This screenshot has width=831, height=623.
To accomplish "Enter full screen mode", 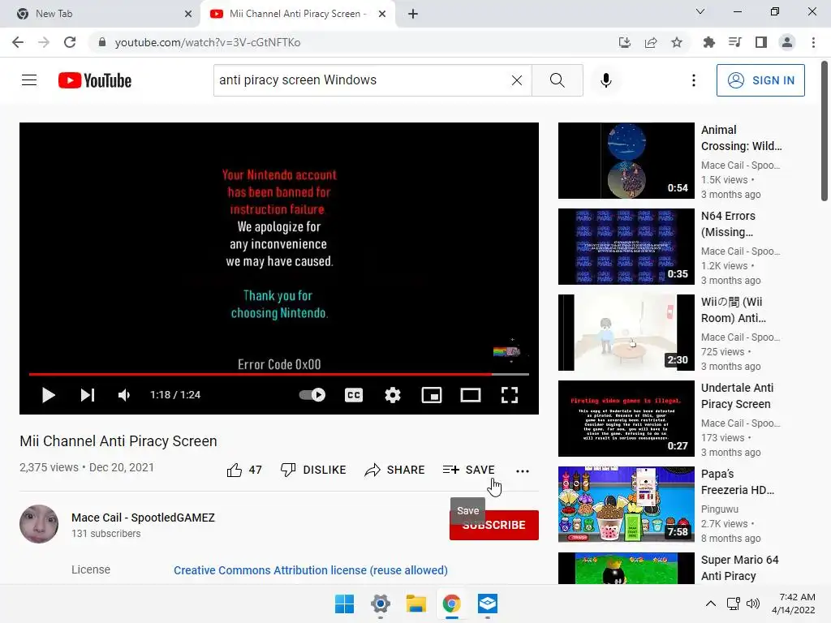I will point(510,395).
